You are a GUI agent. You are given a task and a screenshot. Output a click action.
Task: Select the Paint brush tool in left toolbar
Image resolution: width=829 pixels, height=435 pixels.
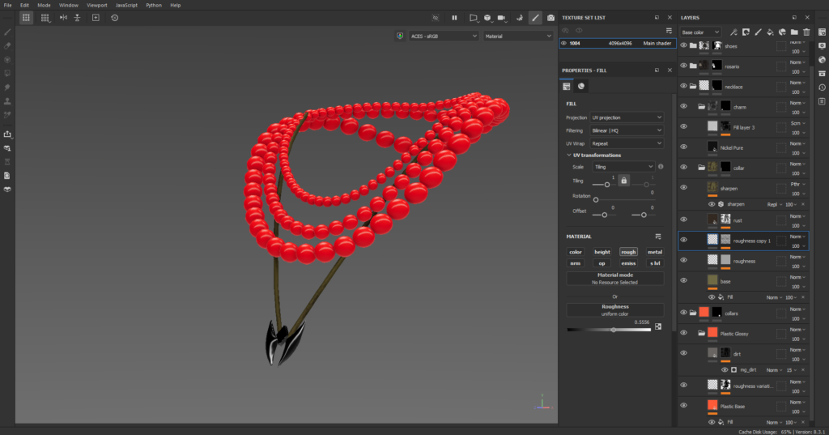[x=7, y=32]
